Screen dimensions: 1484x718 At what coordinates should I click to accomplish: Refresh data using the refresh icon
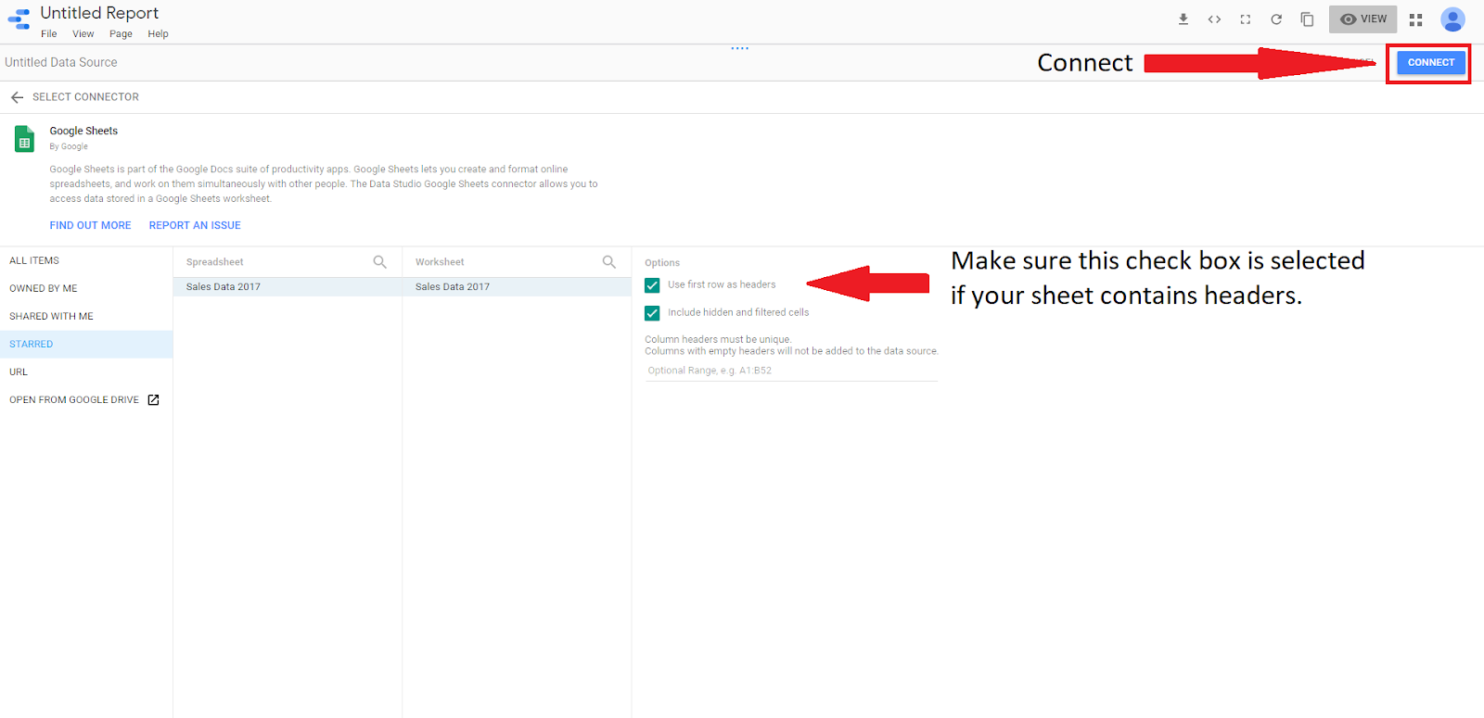point(1276,19)
